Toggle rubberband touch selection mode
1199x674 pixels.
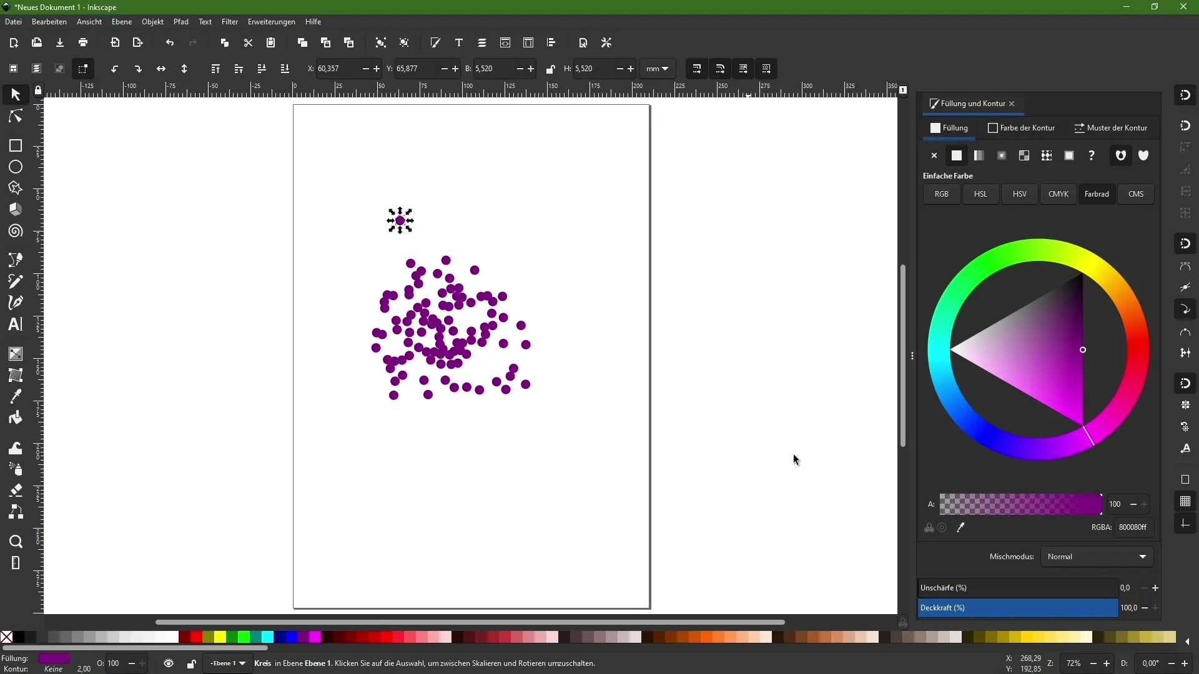(x=83, y=69)
